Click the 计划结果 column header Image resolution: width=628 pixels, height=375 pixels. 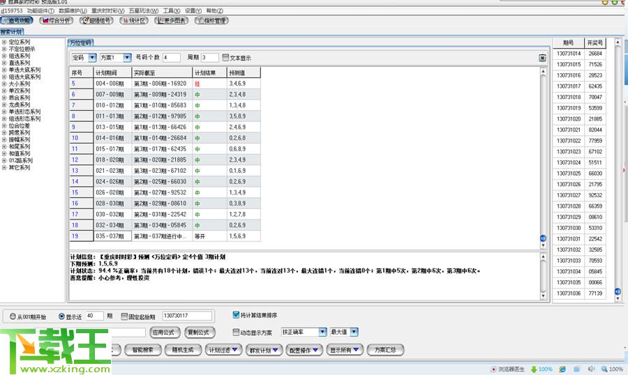click(209, 72)
